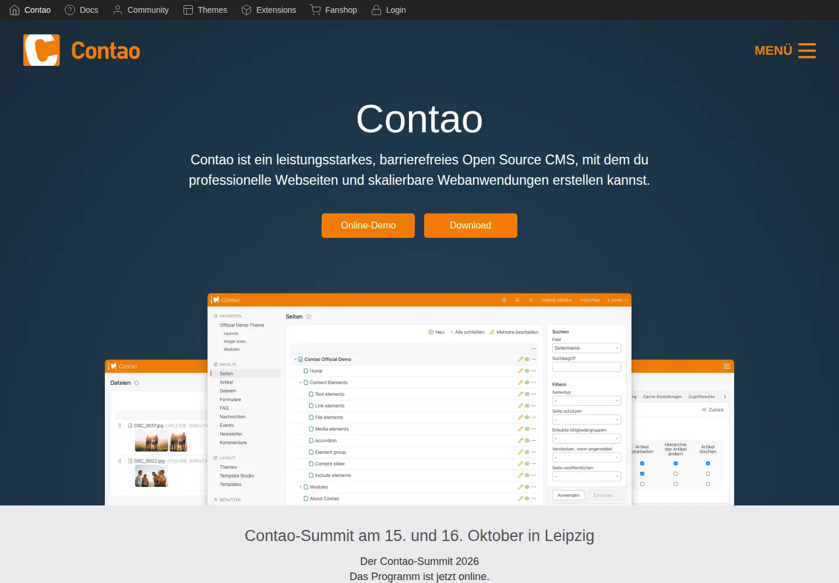Go to the Contao home link in top bar
The height and width of the screenshot is (583, 839).
point(30,10)
